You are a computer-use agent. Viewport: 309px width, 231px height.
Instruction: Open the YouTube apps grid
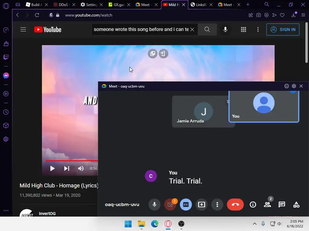click(244, 29)
